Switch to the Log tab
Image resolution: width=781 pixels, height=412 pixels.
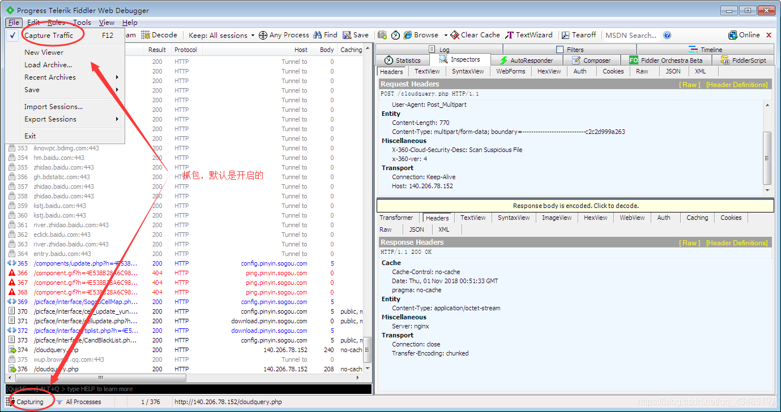click(x=439, y=50)
